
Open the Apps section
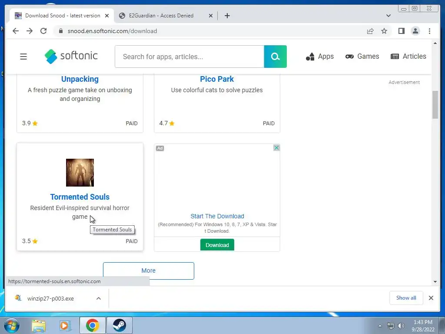pyautogui.click(x=319, y=57)
